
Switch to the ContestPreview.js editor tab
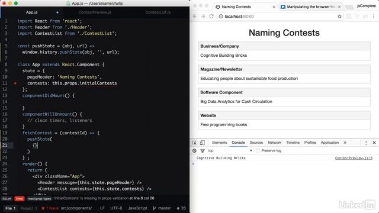pos(95,12)
